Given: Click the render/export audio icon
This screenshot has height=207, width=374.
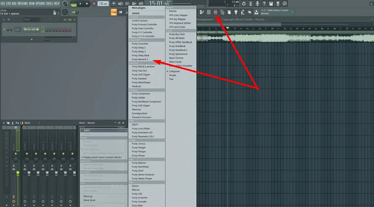Looking at the screenshot, I should pos(278,4).
